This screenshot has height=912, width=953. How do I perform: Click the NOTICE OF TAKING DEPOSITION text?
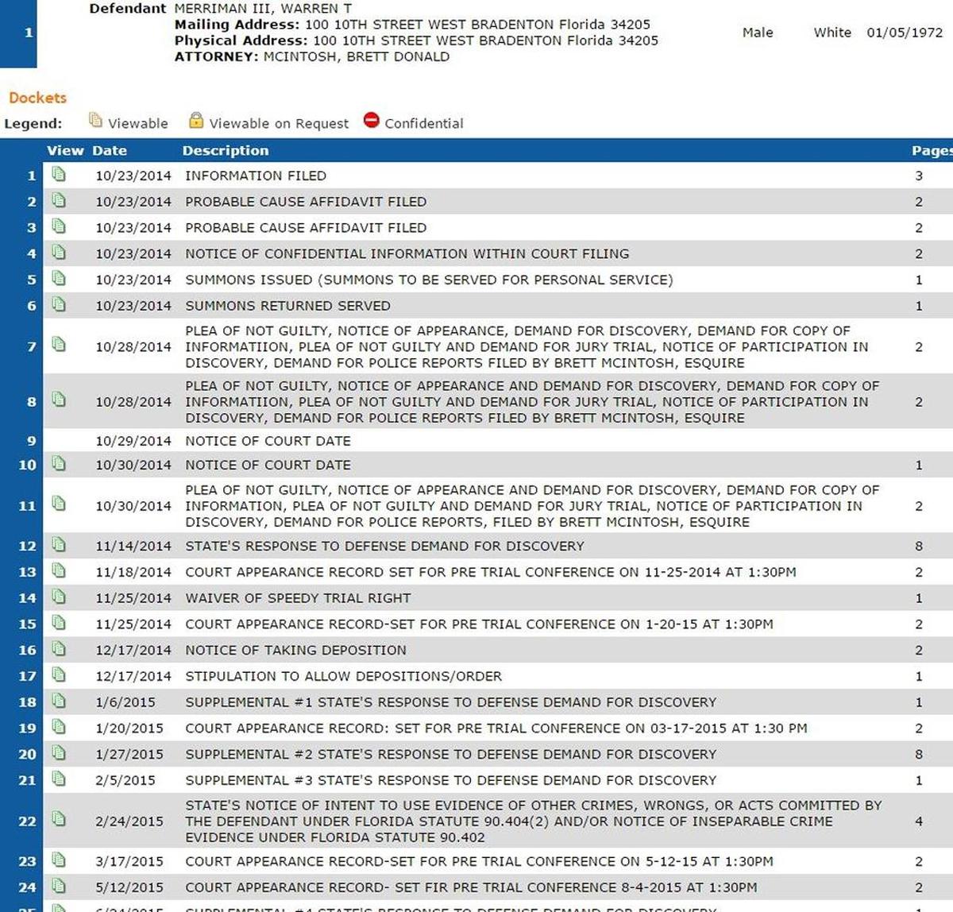295,650
